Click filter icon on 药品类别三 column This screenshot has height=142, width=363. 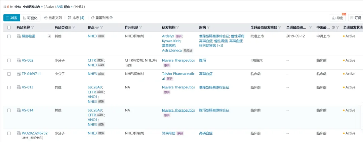pos(74,27)
